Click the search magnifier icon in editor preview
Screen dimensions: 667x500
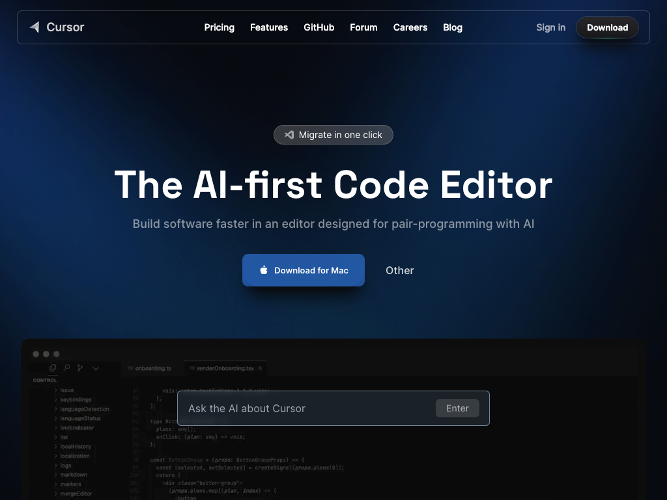point(67,368)
